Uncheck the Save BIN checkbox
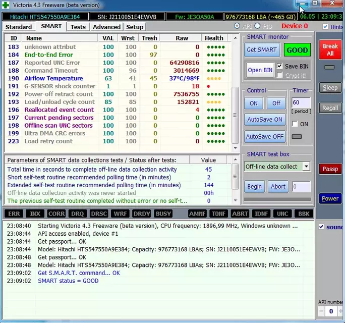345x323 pixels. 279,66
